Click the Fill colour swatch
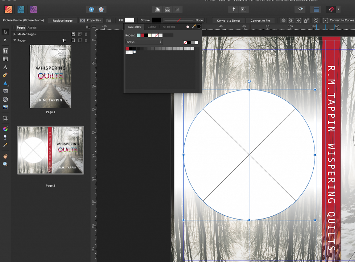 coord(130,20)
